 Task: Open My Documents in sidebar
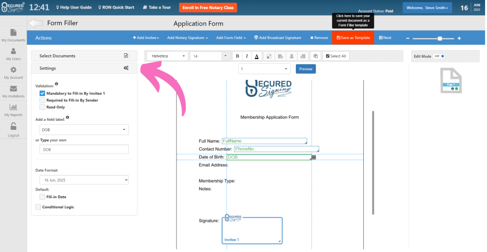point(13,36)
